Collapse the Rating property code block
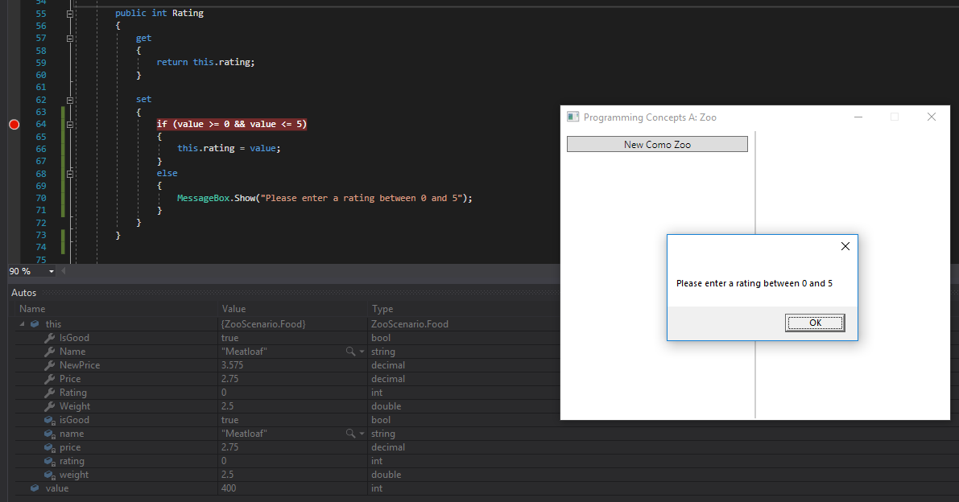959x502 pixels. click(70, 14)
